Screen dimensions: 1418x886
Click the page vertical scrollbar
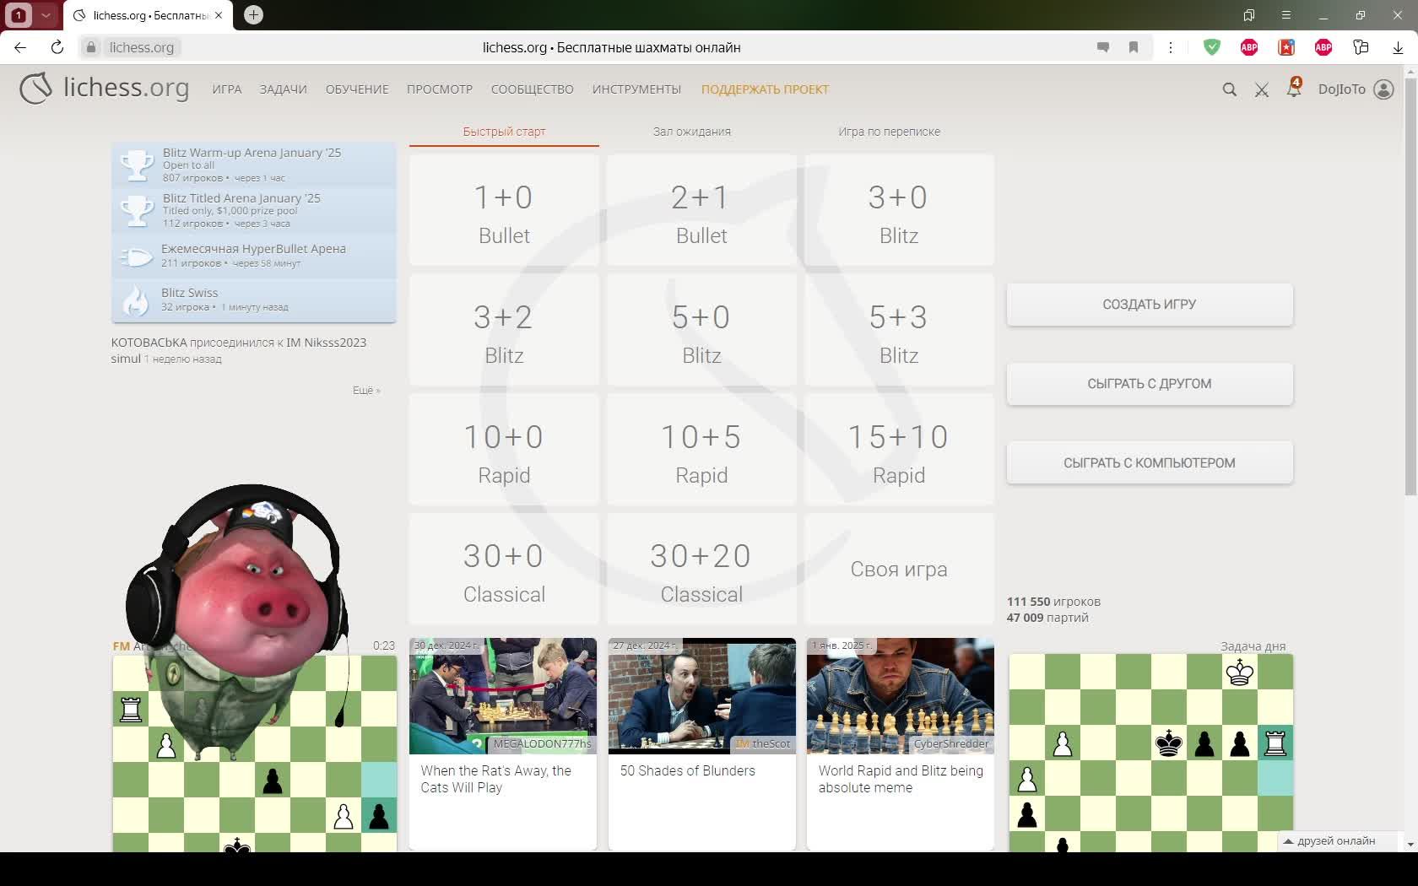point(1410,287)
